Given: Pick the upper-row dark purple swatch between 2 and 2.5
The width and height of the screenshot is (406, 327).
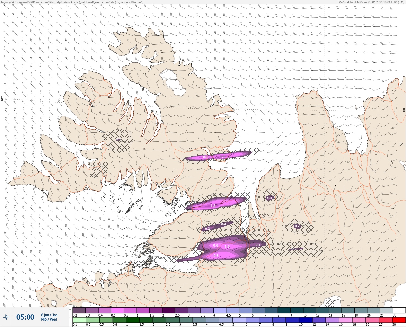Looking at the screenshot, I should (168, 310).
